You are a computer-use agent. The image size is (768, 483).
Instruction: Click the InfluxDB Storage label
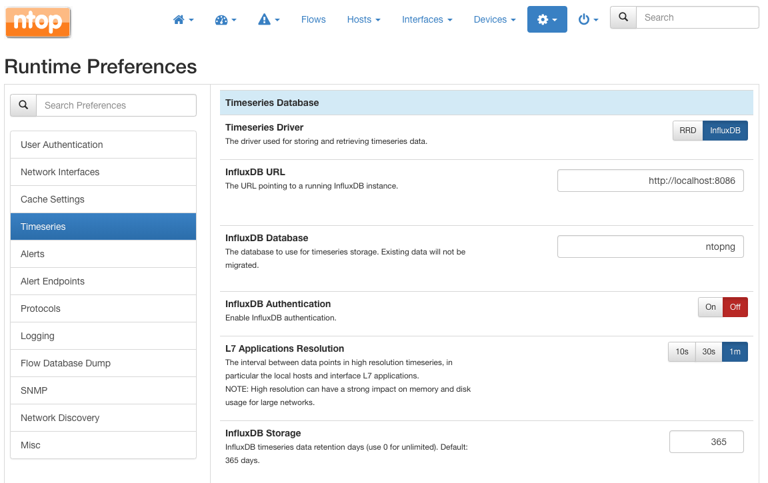coord(263,433)
